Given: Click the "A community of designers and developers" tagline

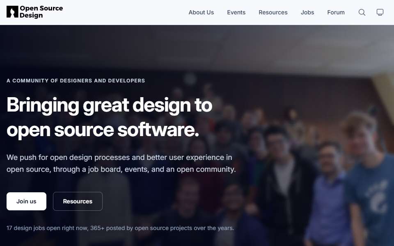Looking at the screenshot, I should coord(76,81).
